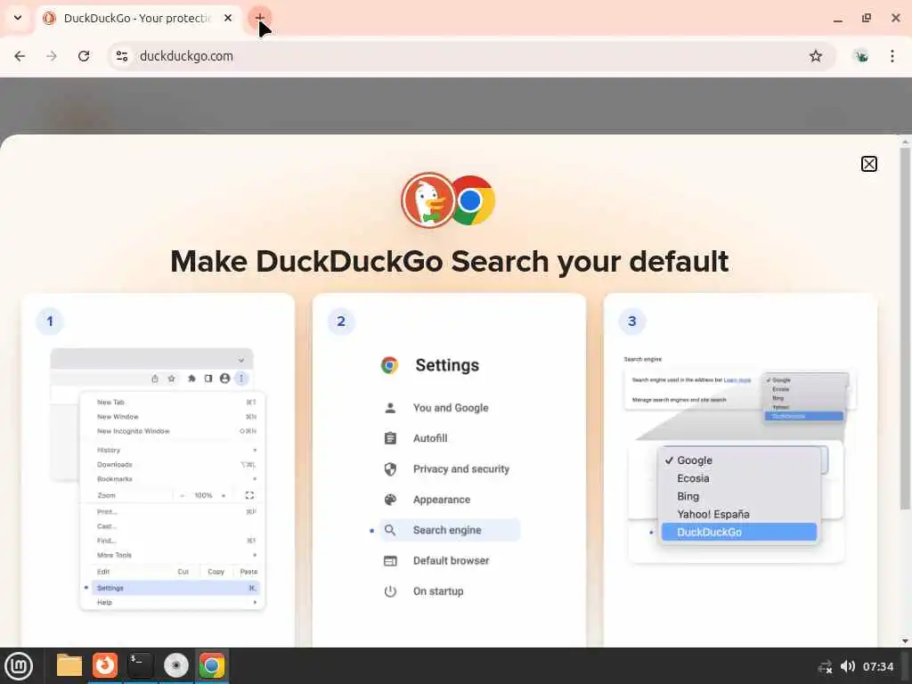
Task: Open a new tab with plus button
Action: point(260,18)
